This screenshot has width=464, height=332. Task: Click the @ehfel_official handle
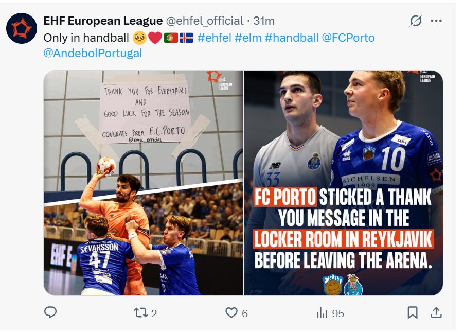(205, 21)
